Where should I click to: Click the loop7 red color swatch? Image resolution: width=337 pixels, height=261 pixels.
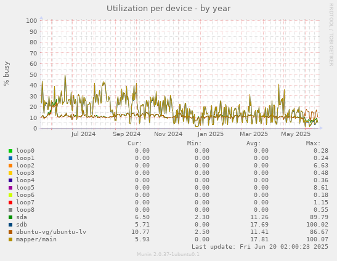click(x=10, y=203)
